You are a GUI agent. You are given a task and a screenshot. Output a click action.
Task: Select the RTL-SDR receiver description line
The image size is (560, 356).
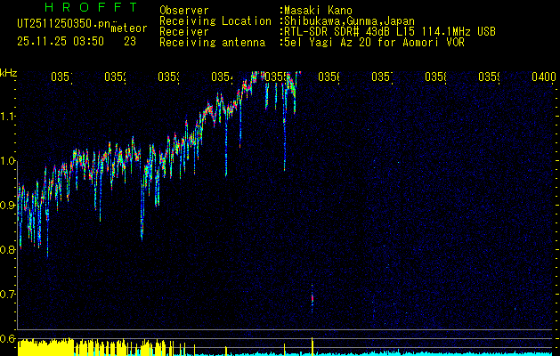click(x=390, y=32)
